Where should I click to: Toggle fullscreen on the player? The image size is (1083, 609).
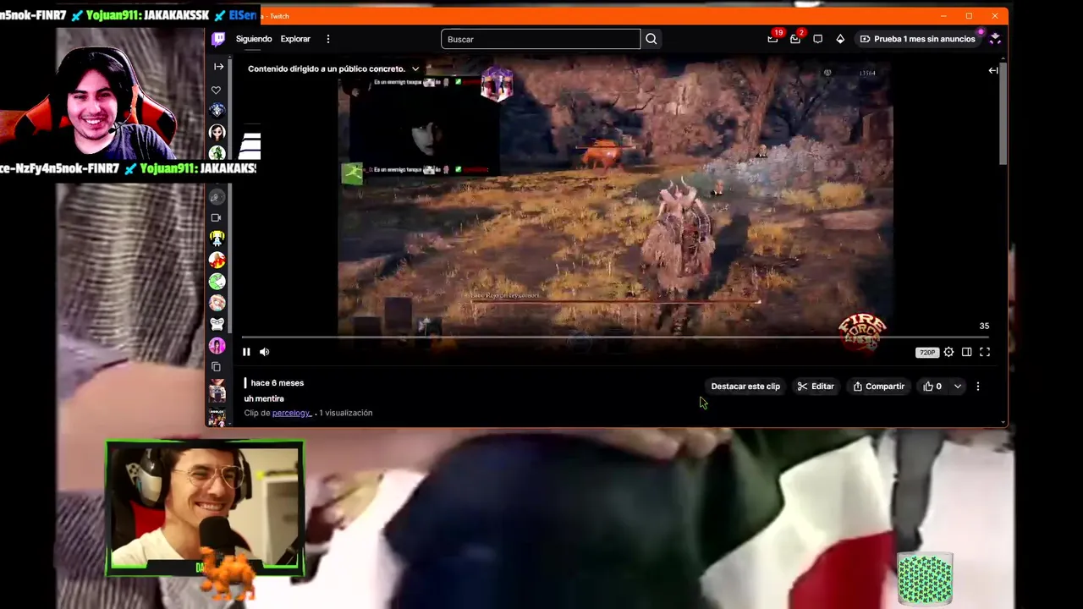point(985,352)
